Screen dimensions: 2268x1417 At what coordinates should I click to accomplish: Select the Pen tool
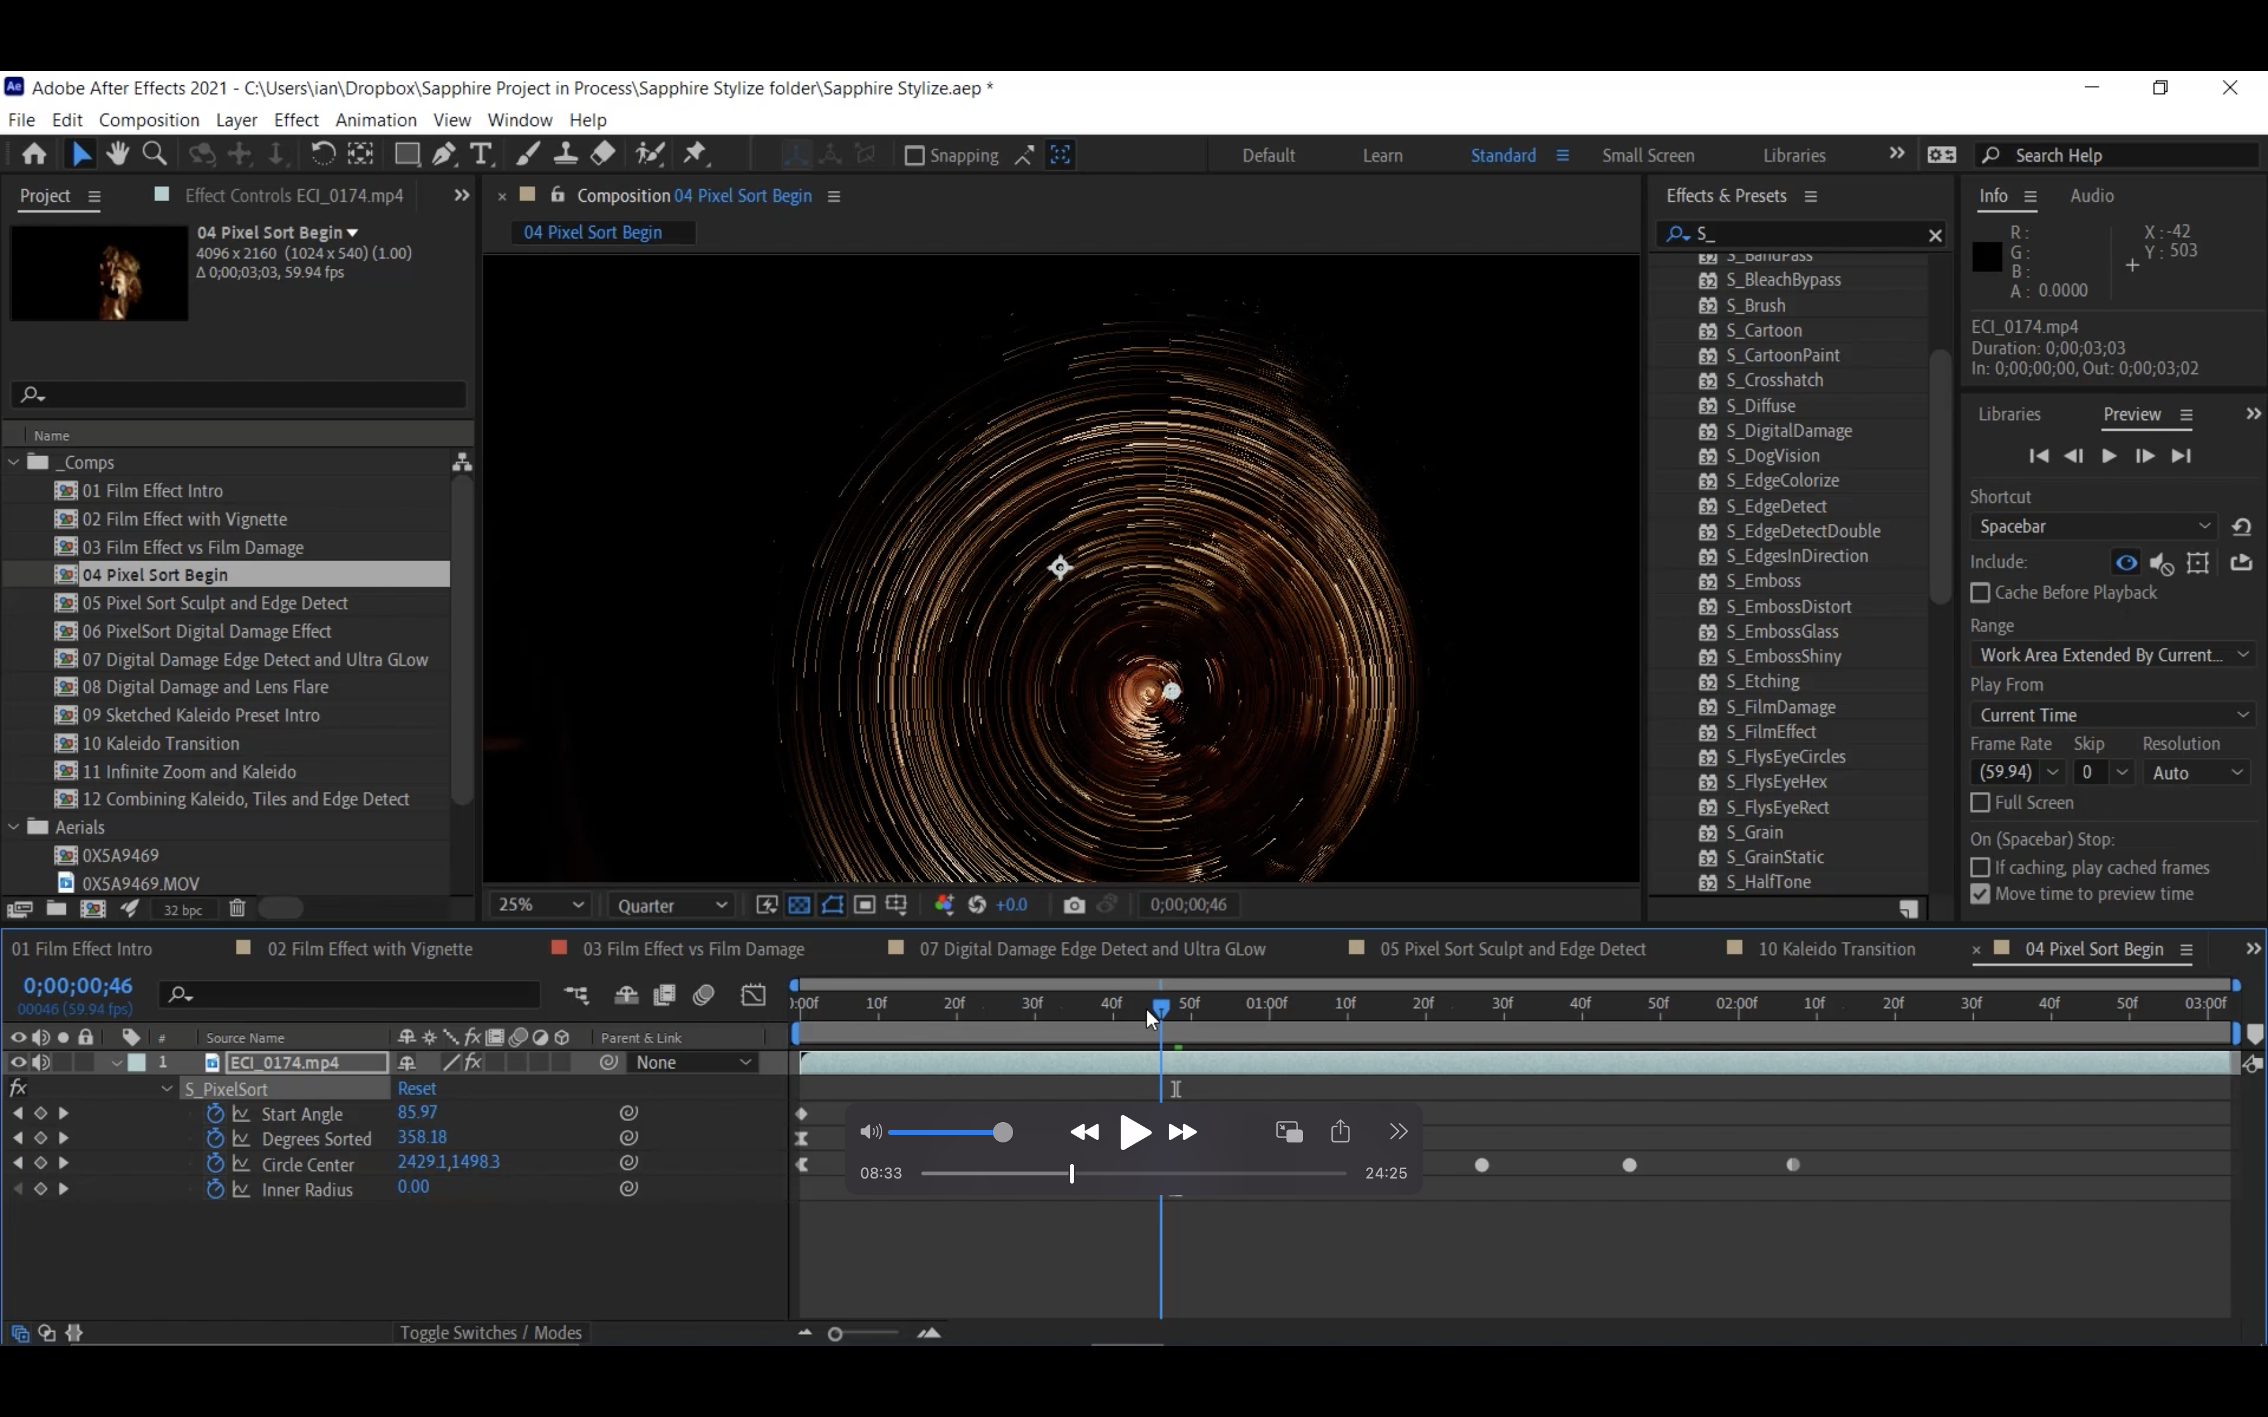click(x=444, y=154)
